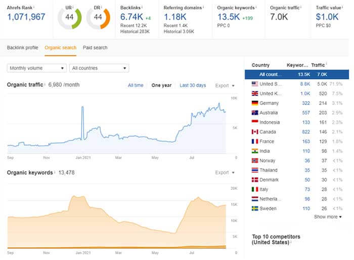The width and height of the screenshot is (354, 260).
Task: Select One year traffic range
Action: click(162, 85)
